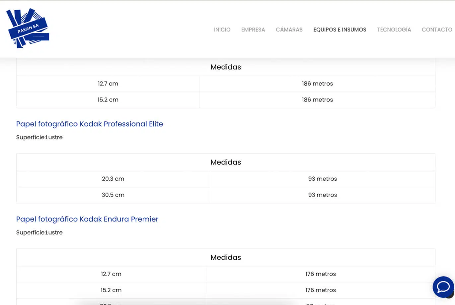
Task: Click 186 metros beside 12.7 cm
Action: 317,84
